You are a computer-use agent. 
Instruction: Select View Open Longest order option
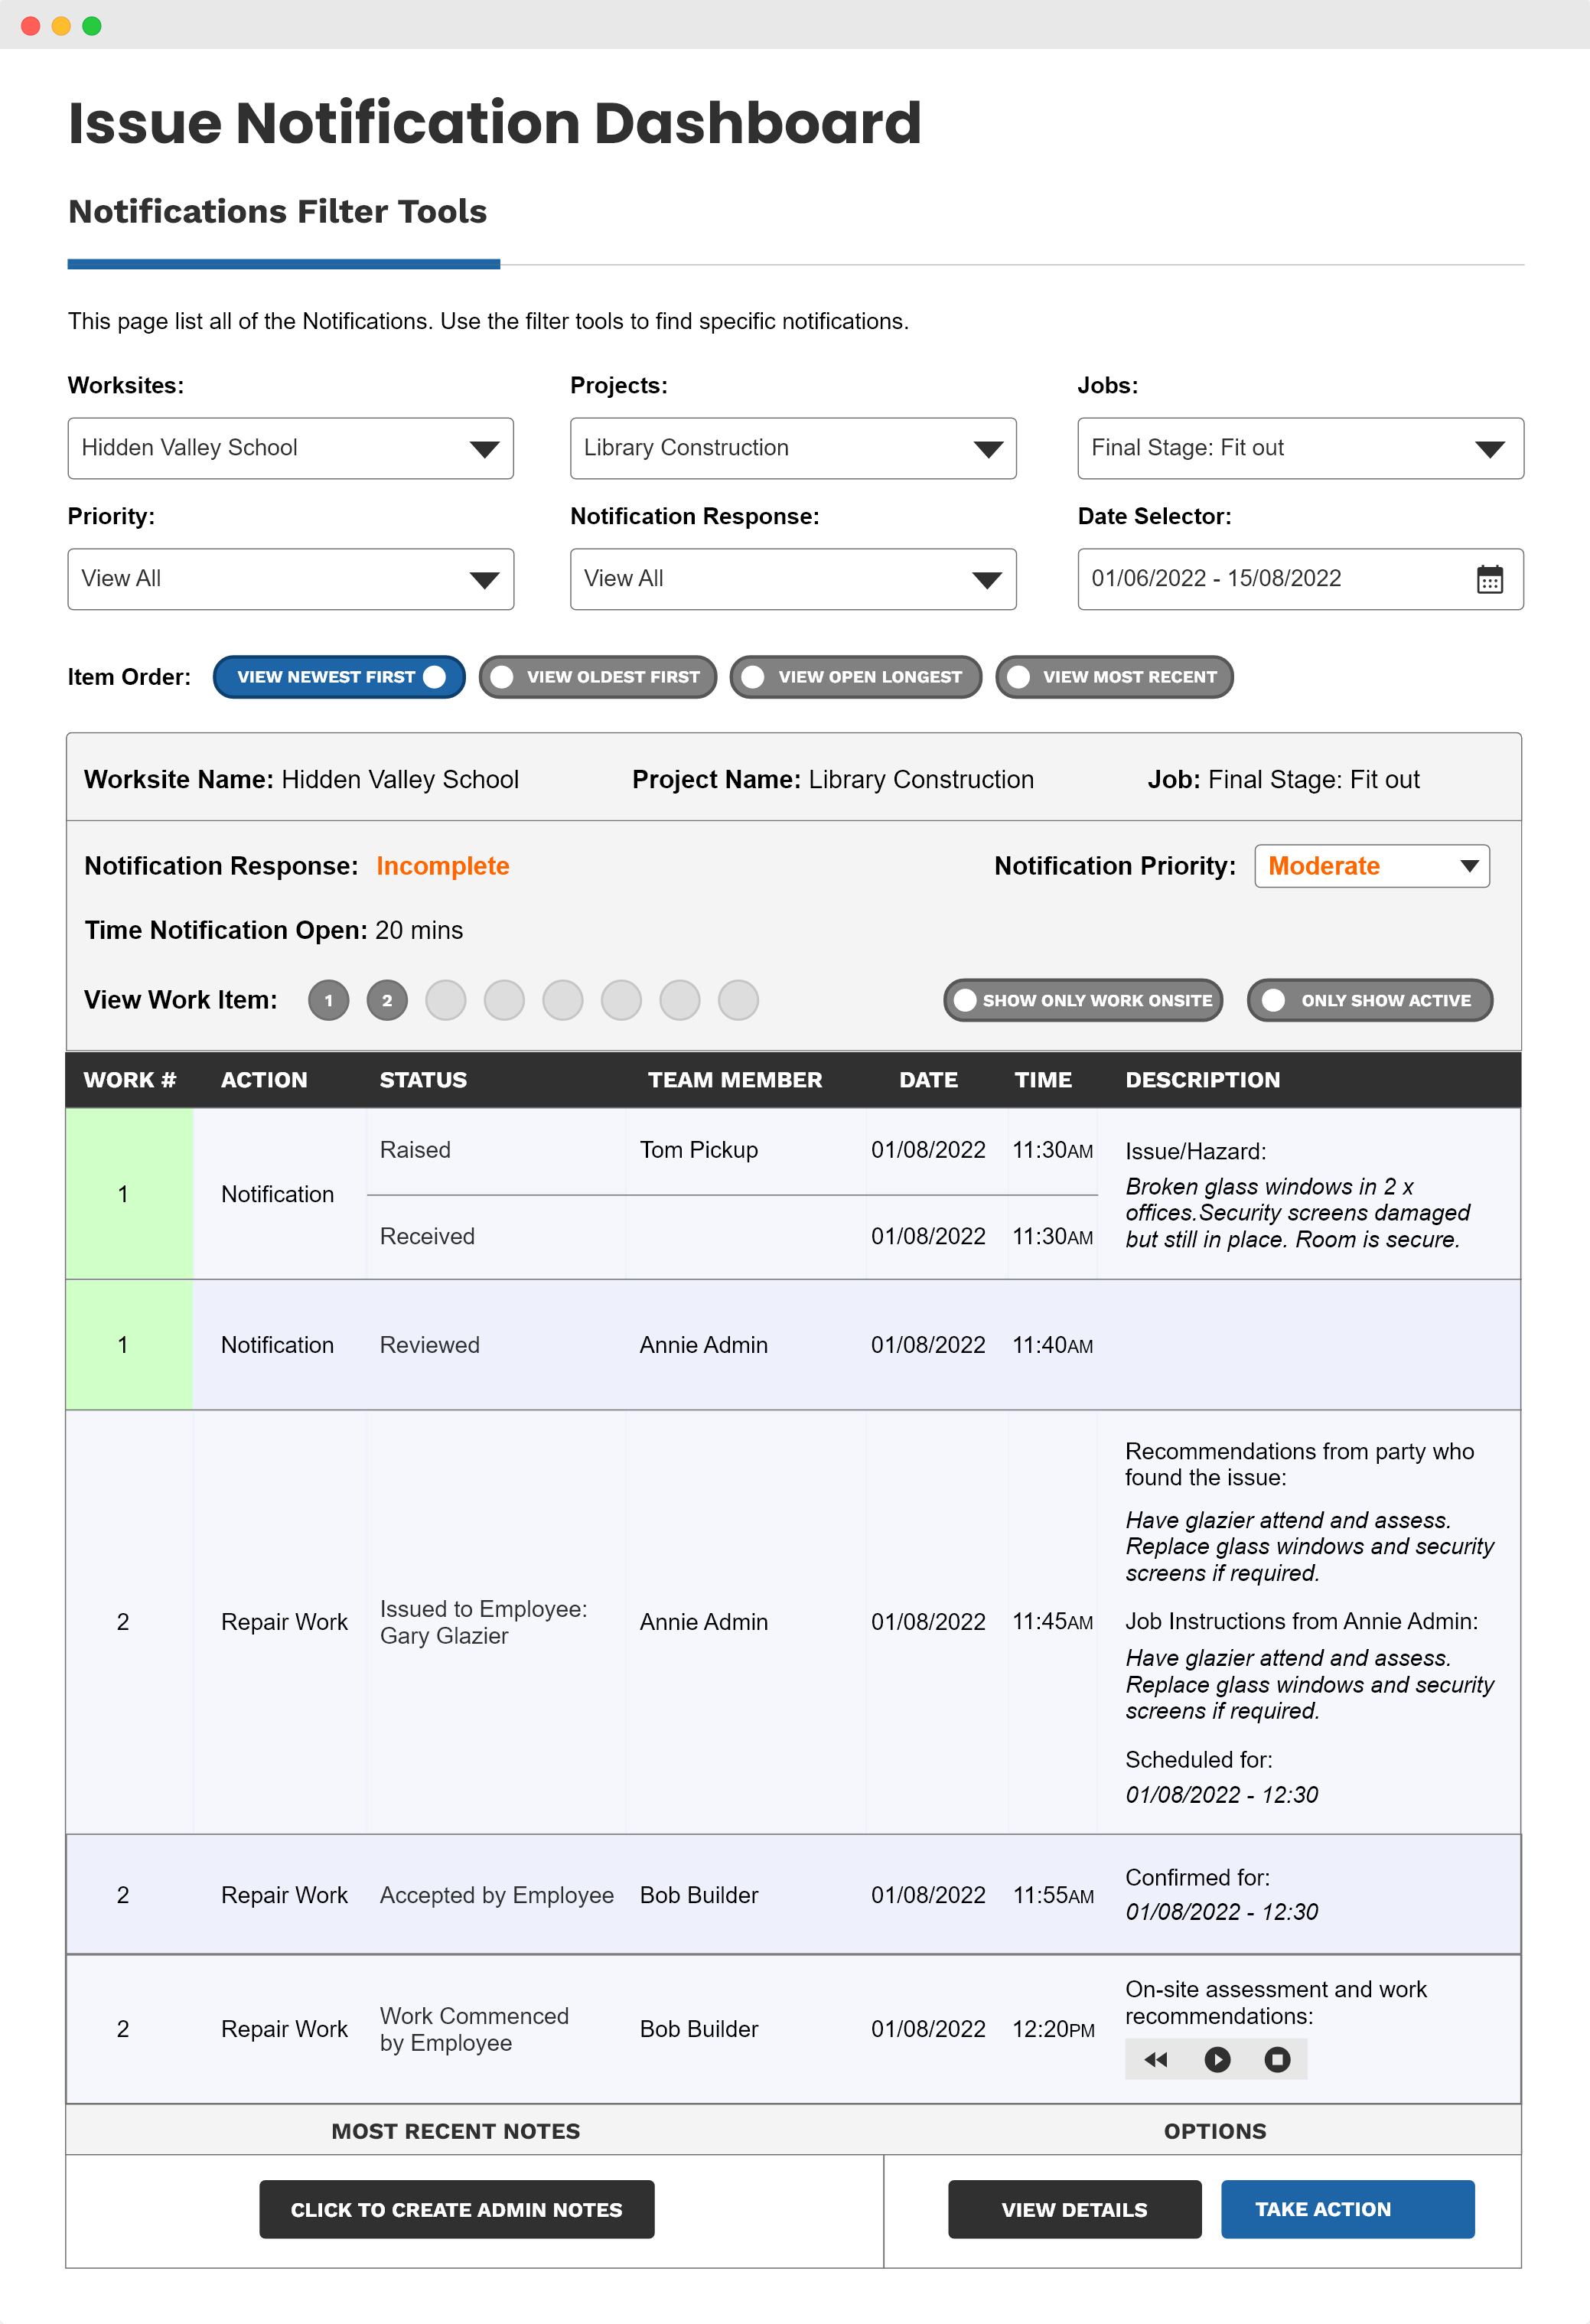(855, 677)
